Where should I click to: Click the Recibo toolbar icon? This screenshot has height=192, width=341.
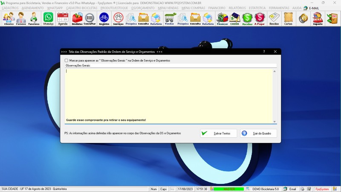[274, 18]
